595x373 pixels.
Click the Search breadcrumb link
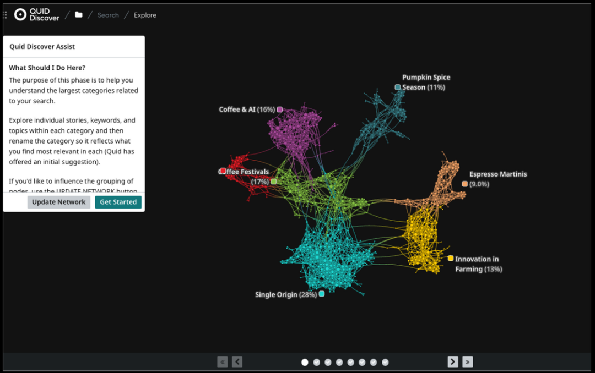(108, 15)
